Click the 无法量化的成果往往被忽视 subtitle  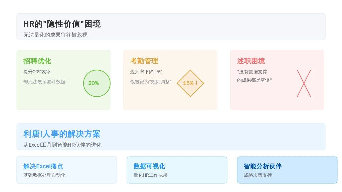[x=55, y=35]
